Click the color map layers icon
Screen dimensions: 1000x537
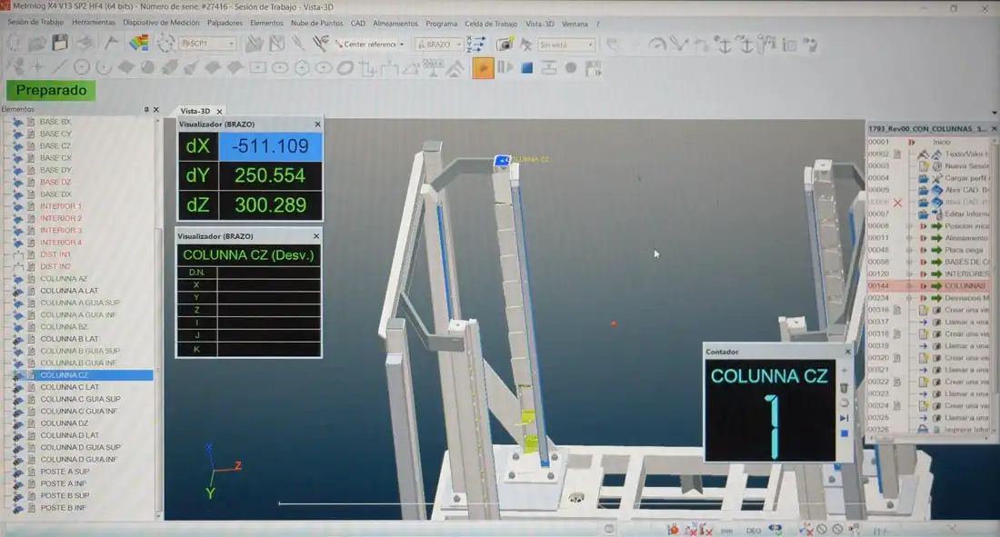pos(138,43)
